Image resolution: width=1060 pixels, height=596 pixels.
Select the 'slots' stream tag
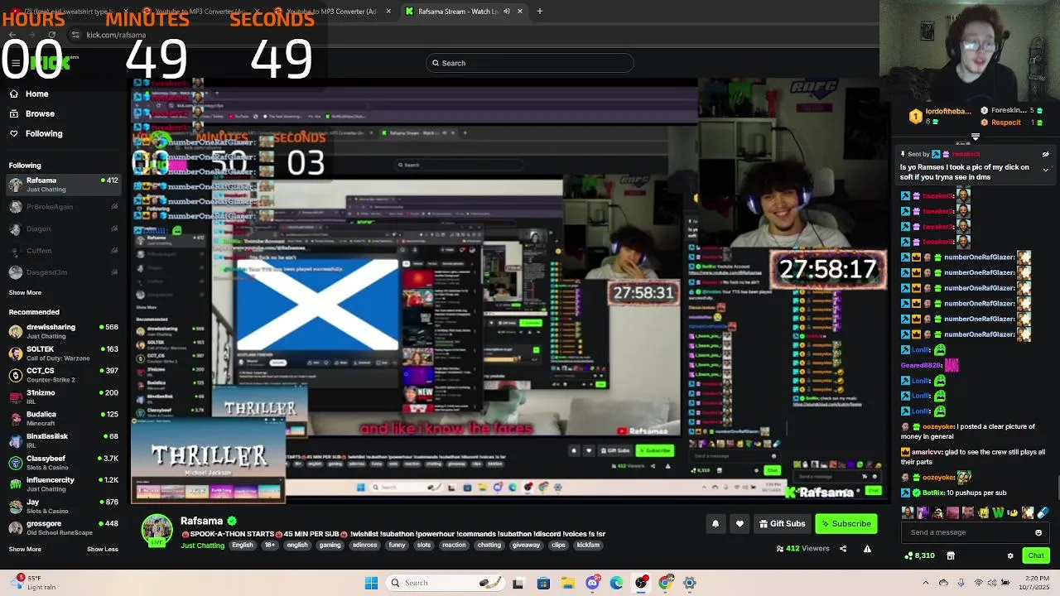(423, 546)
